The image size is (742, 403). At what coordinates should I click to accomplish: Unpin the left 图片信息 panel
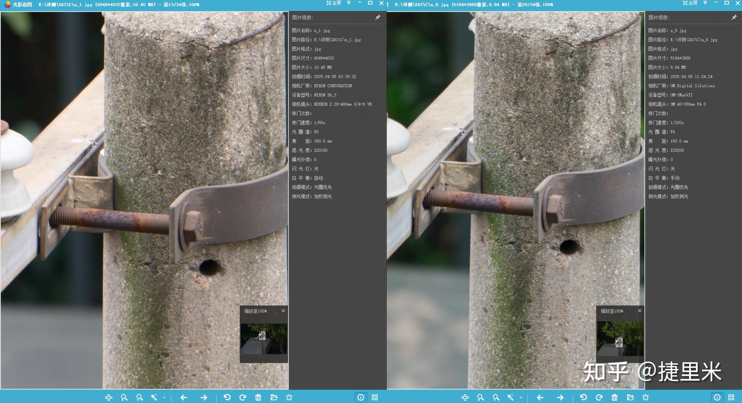click(378, 17)
